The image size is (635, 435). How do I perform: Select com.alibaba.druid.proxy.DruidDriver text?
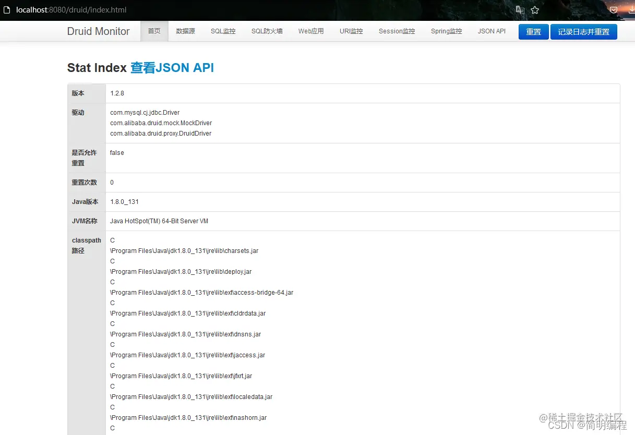click(161, 134)
